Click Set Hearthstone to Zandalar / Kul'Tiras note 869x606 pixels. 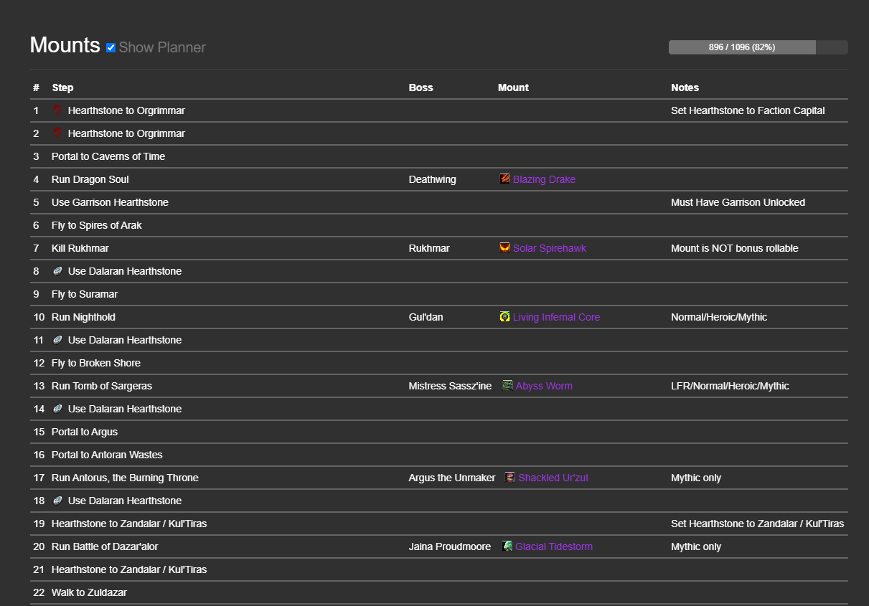[x=757, y=524]
